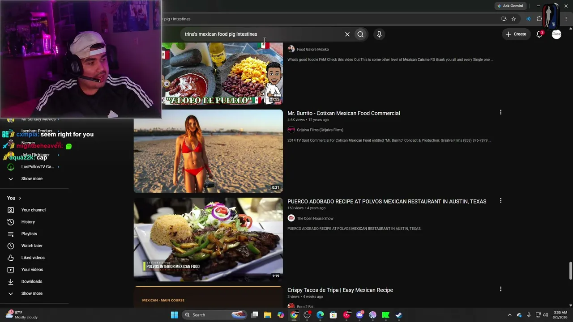Open Task View on the taskbar
Image resolution: width=573 pixels, height=322 pixels.
click(x=255, y=315)
